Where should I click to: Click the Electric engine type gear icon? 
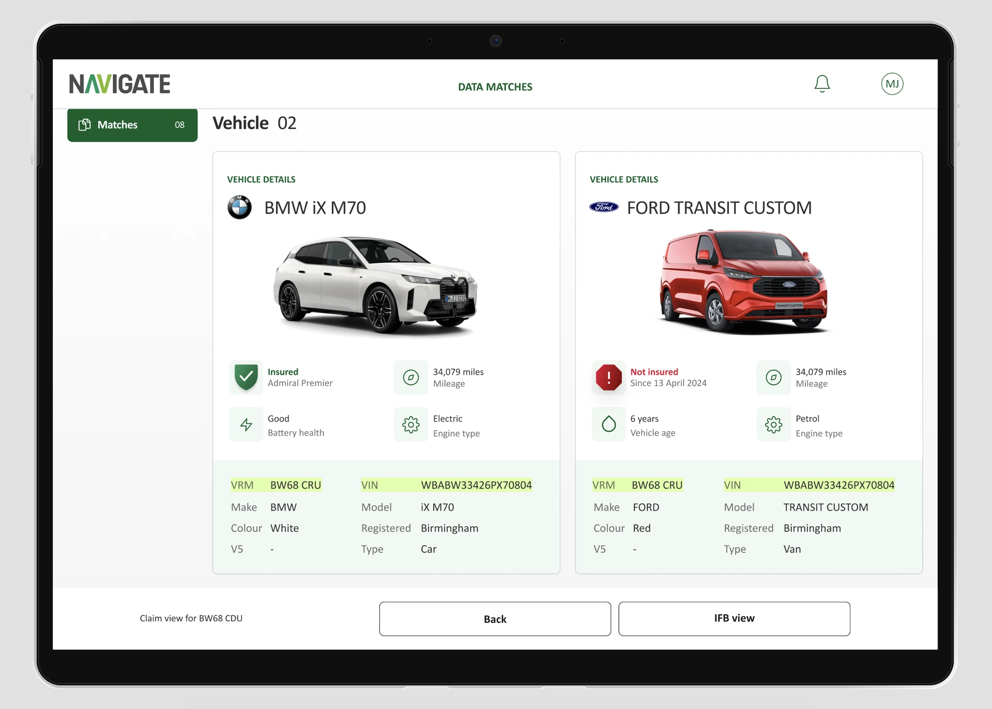[x=411, y=424]
